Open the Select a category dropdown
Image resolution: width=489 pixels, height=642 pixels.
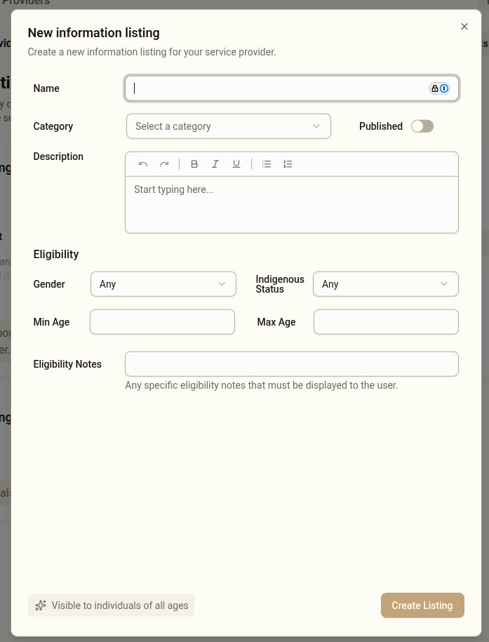(x=228, y=126)
